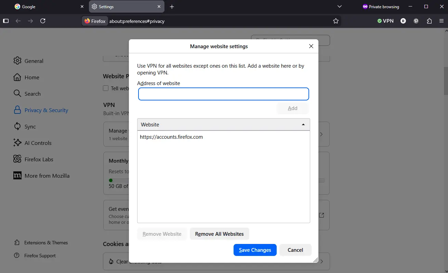Click the Back arrow button
The width and height of the screenshot is (448, 273).
coord(18,21)
